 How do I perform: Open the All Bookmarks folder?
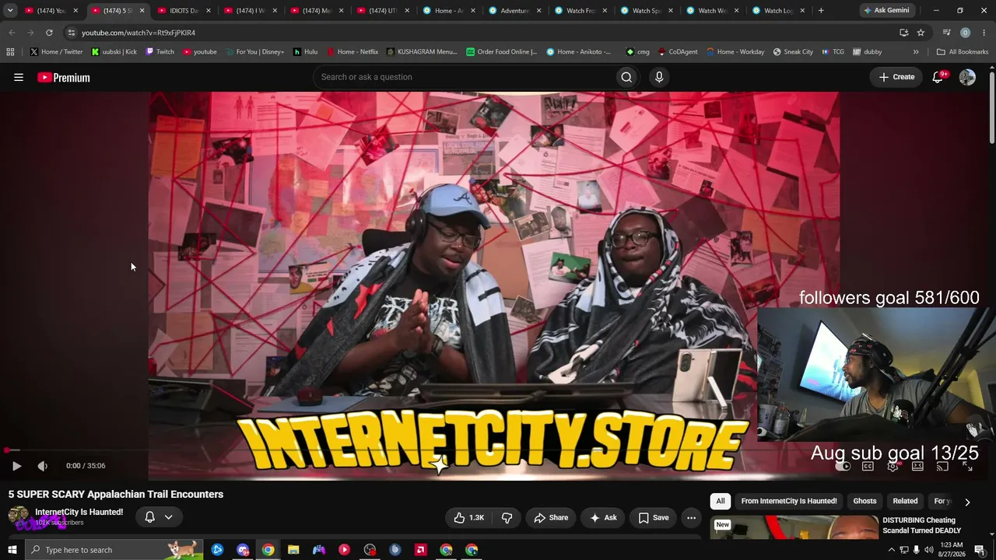pos(963,52)
